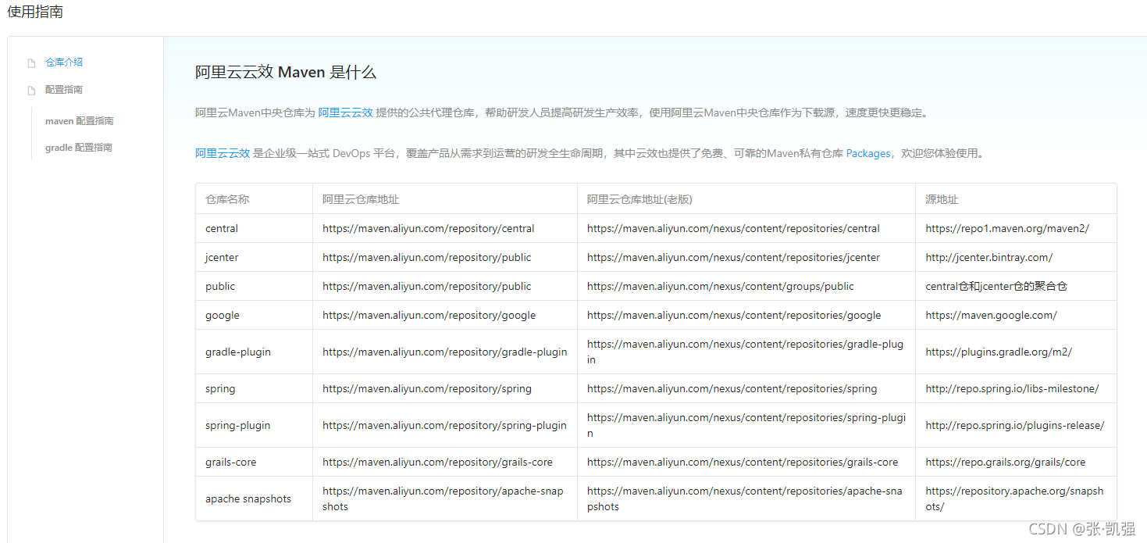Click the old nexus repositories/apache-snapshots URL
The width and height of the screenshot is (1147, 543).
pos(745,499)
